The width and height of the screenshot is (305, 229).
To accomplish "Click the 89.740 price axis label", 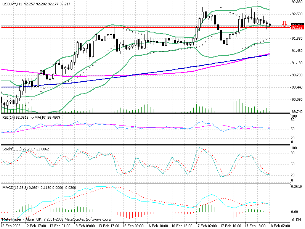I will click(x=297, y=111).
